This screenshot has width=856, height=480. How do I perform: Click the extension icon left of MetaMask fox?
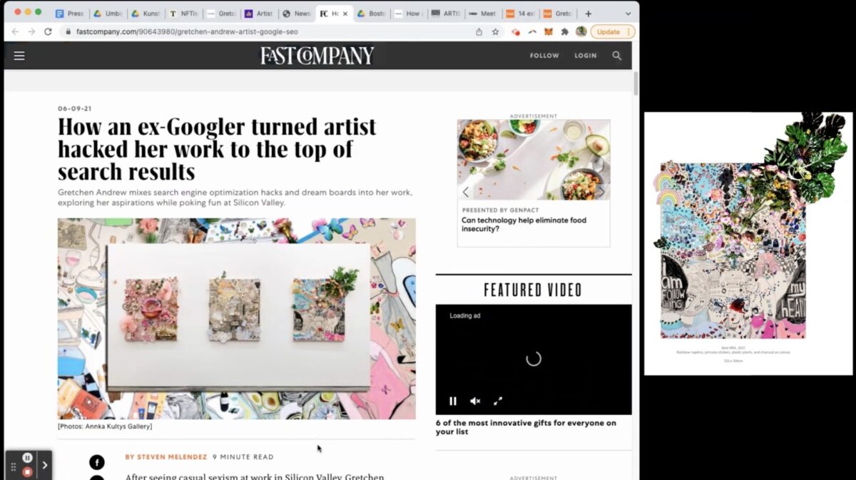(x=532, y=32)
